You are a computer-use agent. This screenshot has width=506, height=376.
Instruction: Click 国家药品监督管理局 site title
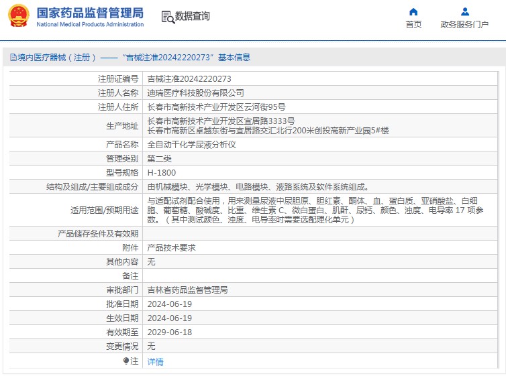[90, 13]
